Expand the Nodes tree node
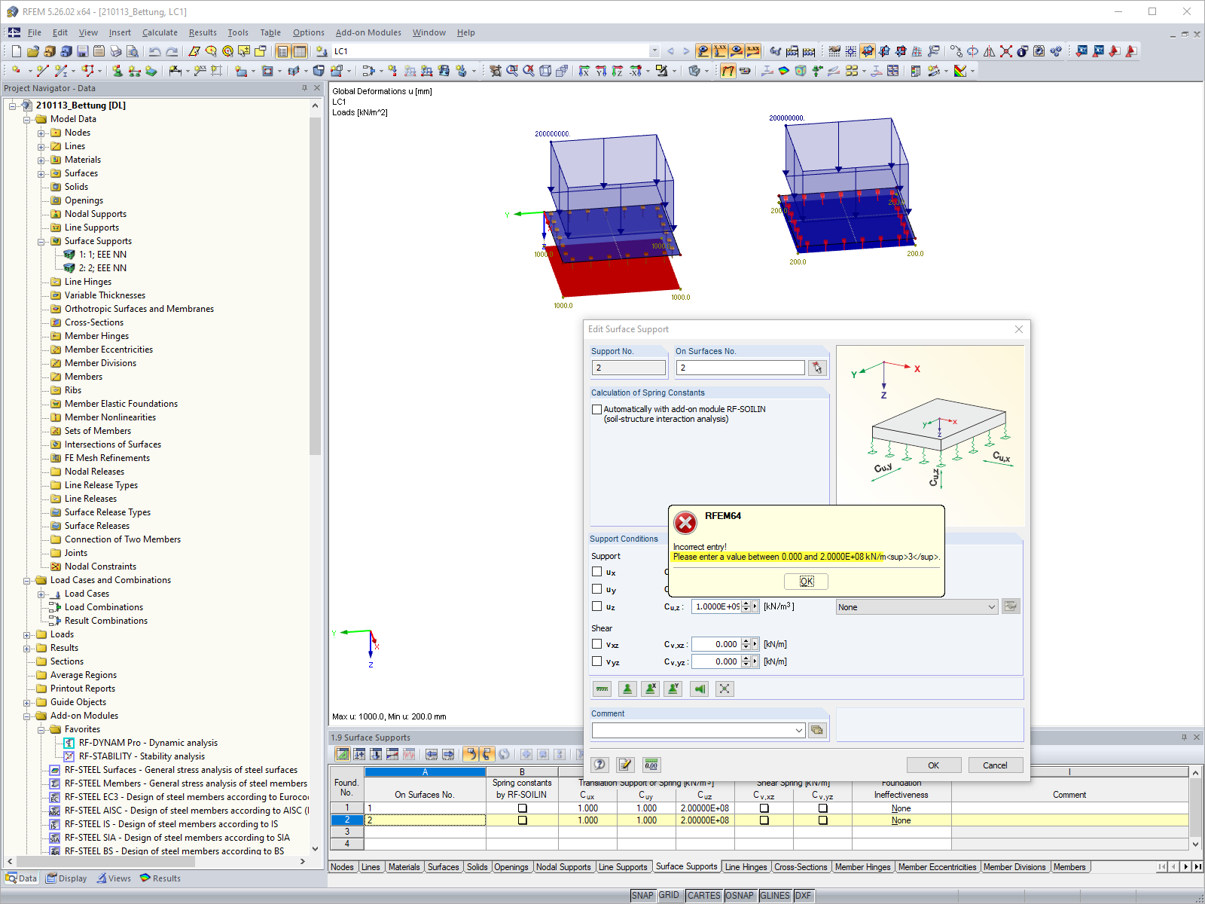Screen dimensions: 1205x904 point(41,133)
